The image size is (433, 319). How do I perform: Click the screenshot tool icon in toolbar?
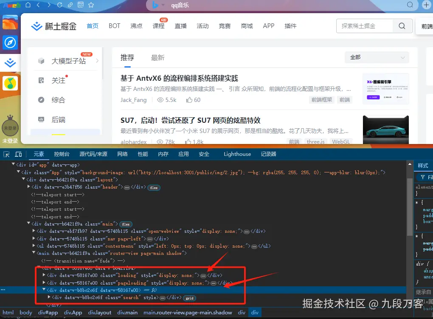80,5
